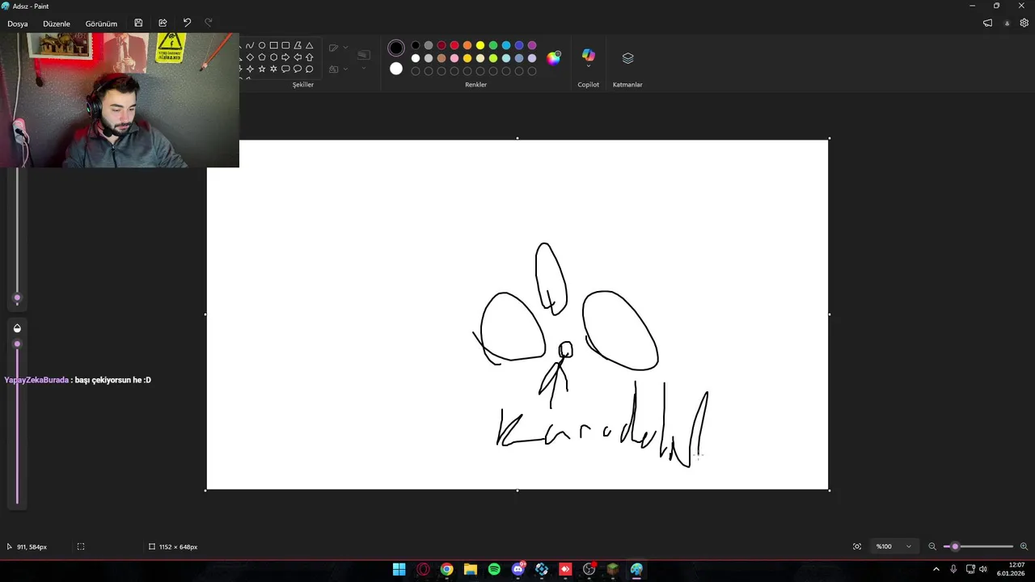Select primary color 1 black circle
The image size is (1035, 582).
(396, 48)
